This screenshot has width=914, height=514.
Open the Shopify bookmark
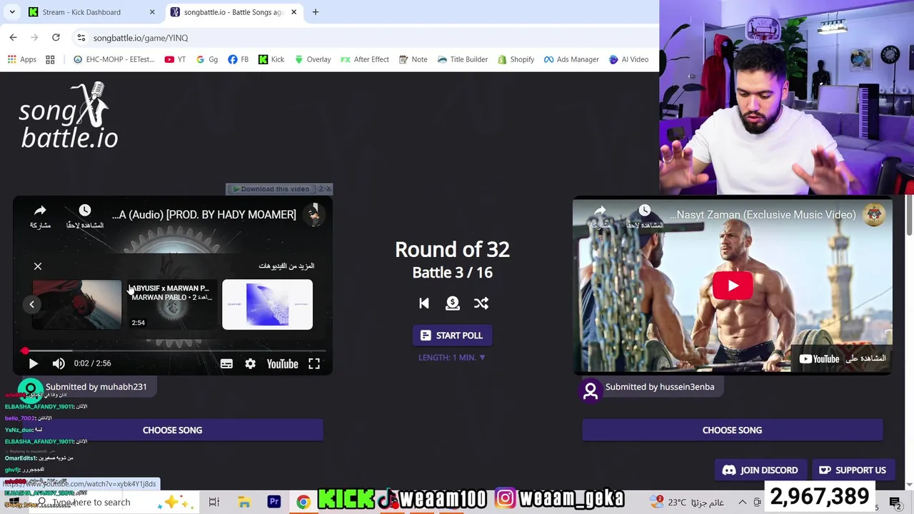(516, 59)
